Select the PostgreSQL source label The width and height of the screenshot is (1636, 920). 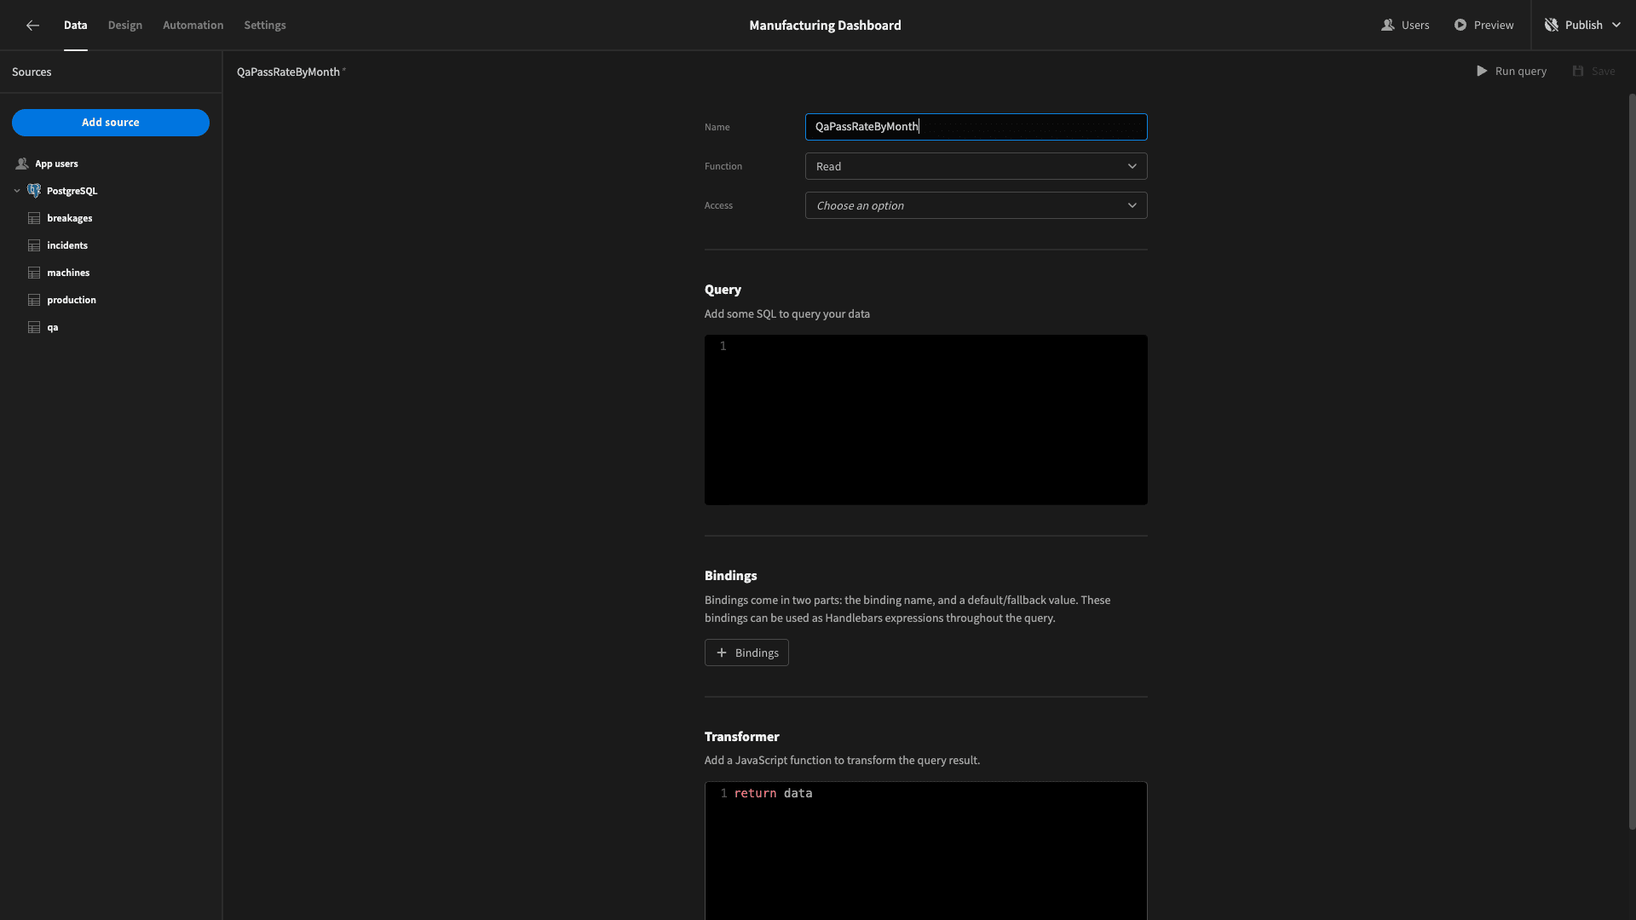point(72,191)
